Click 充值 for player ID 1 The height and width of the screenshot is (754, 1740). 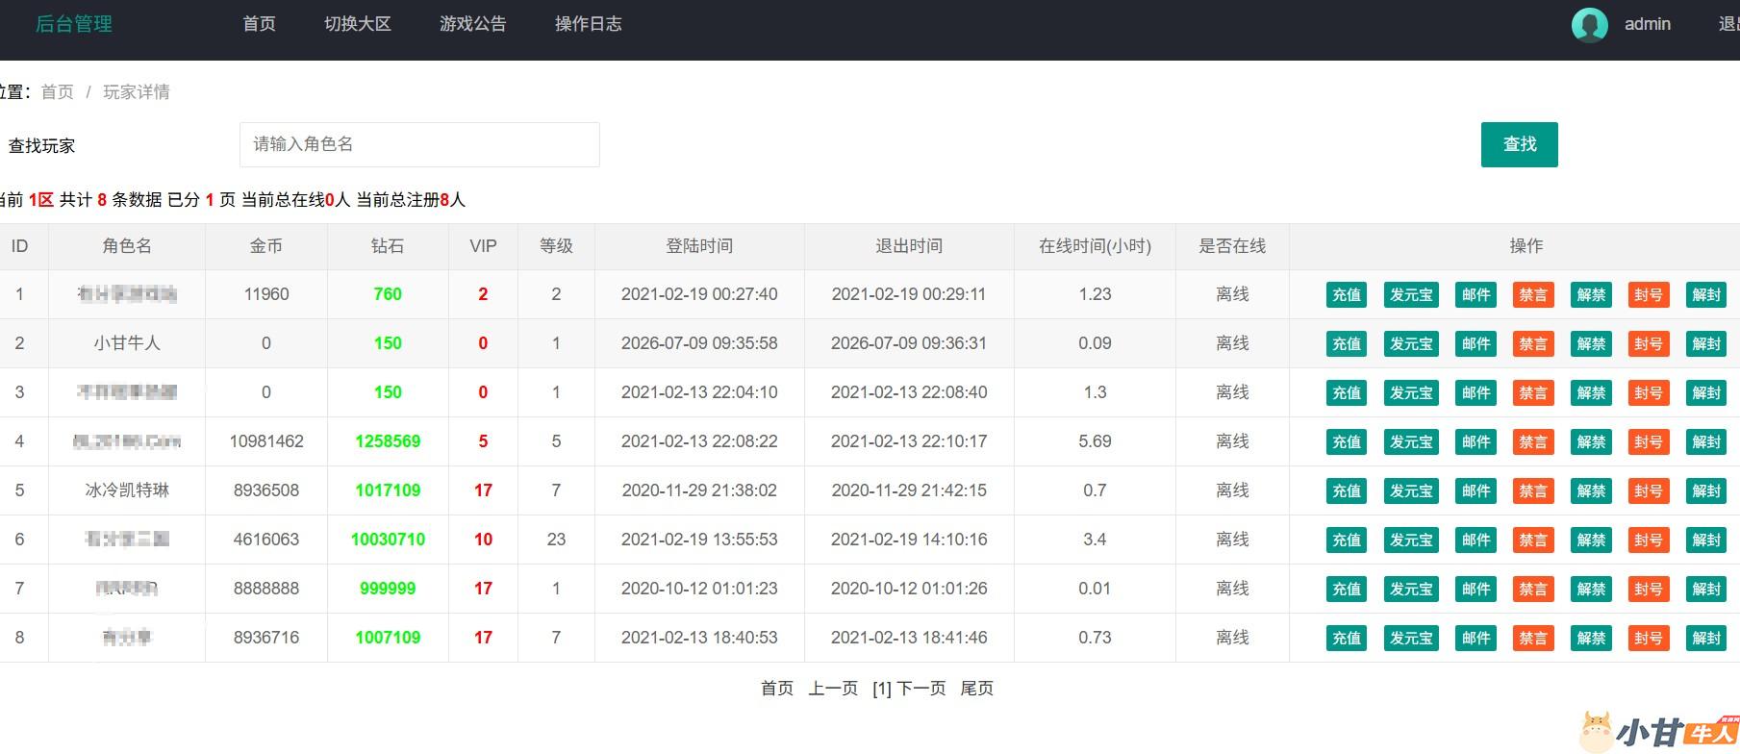pos(1347,295)
